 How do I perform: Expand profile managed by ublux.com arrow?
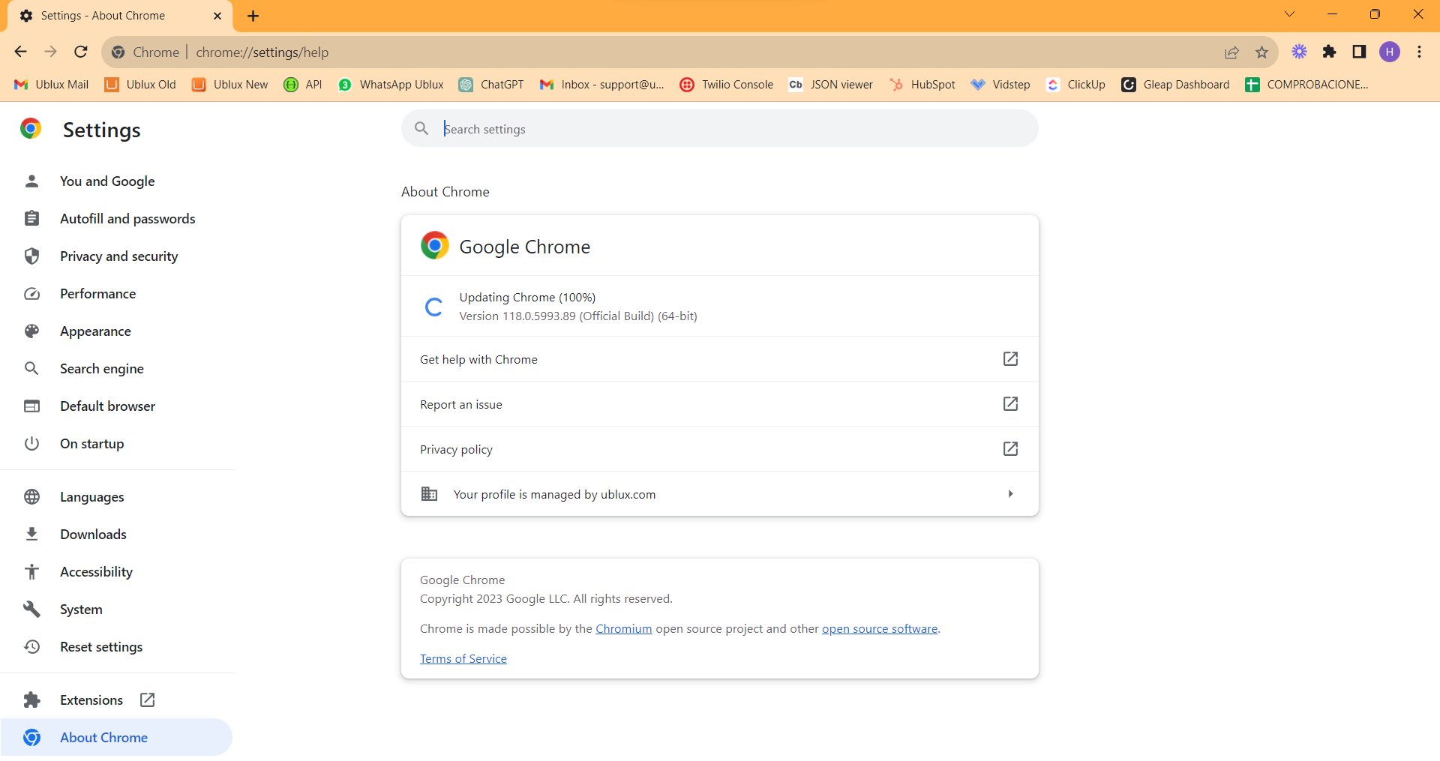pos(1010,494)
